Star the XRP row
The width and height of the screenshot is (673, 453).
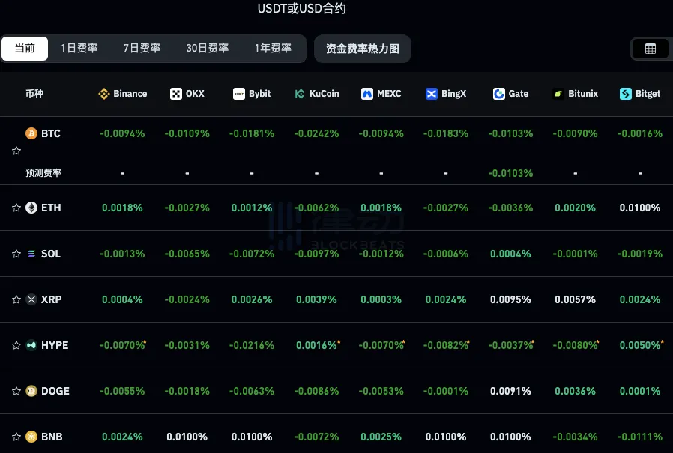pos(16,299)
